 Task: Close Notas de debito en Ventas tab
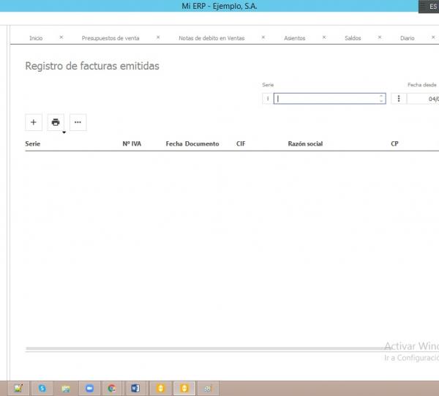(263, 37)
